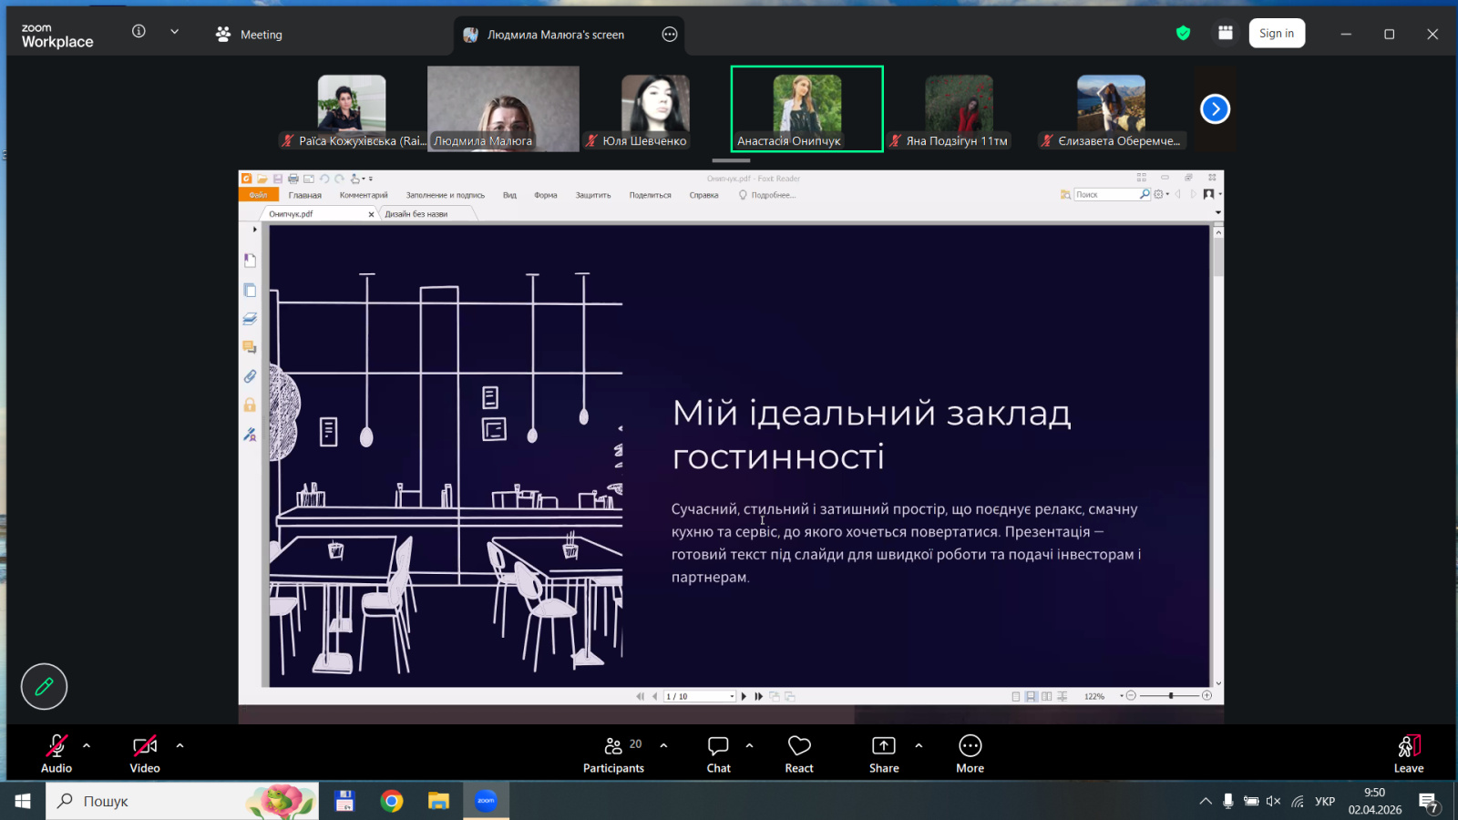Select Юля Шевченко video thumbnail
Viewport: 1458px width, 820px height.
point(655,110)
